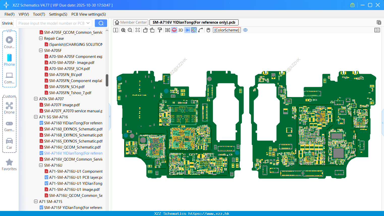Click the yellow toolbox icon in the title bar
384x216 pixels.
(x=352, y=5)
